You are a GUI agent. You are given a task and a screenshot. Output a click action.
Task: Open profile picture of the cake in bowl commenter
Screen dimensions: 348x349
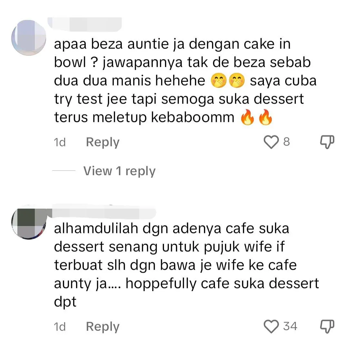[x=29, y=38]
